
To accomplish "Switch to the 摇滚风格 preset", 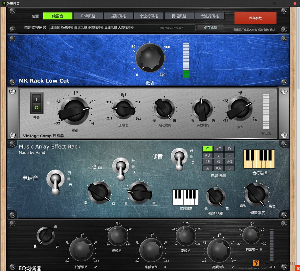I will pyautogui.click(x=118, y=16).
